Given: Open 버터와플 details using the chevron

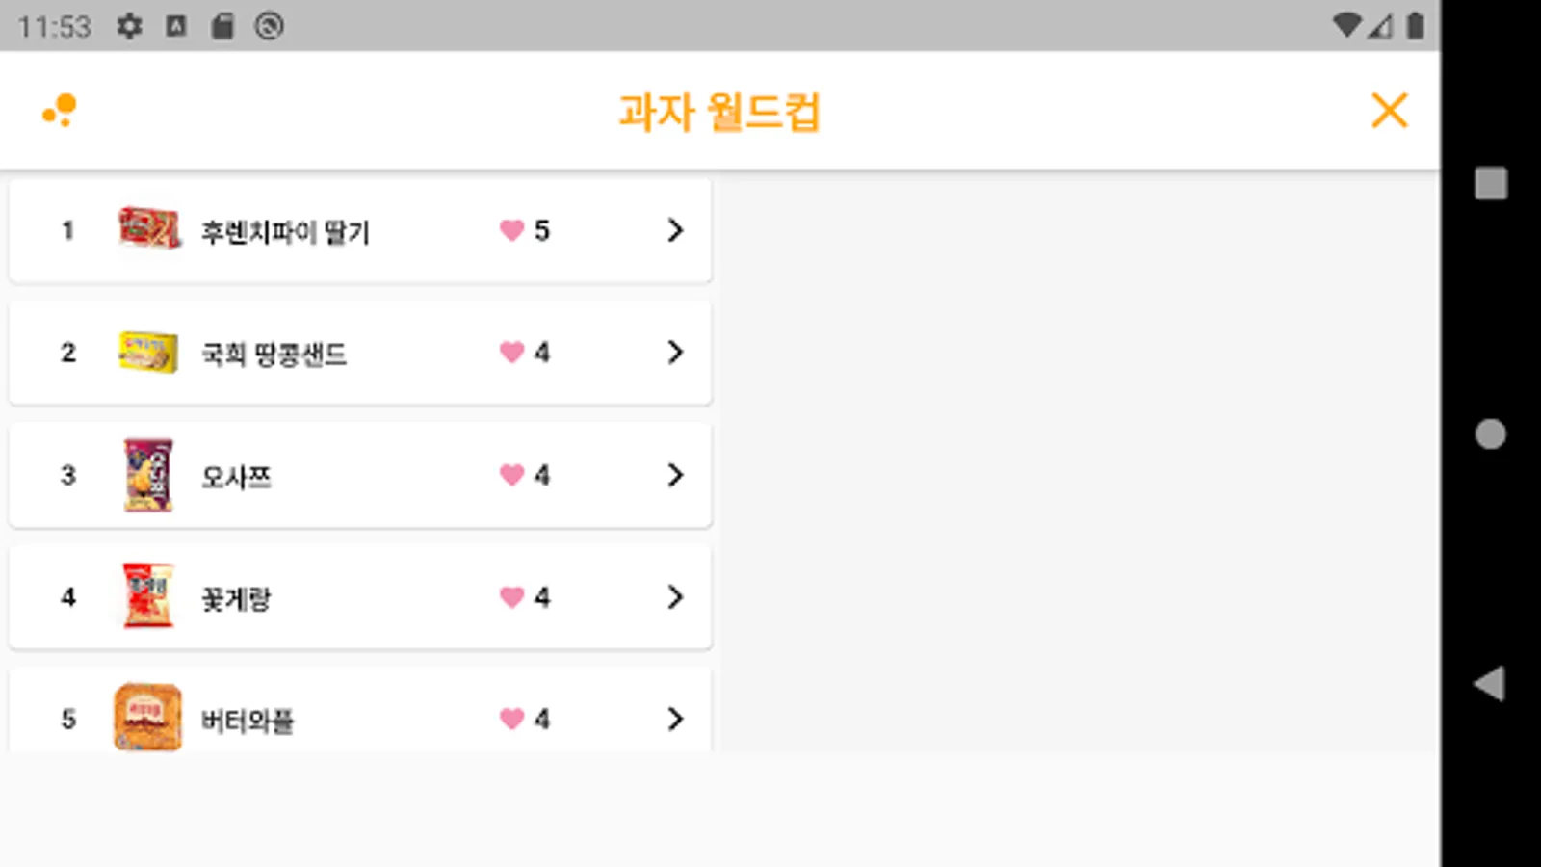Looking at the screenshot, I should click(x=675, y=719).
